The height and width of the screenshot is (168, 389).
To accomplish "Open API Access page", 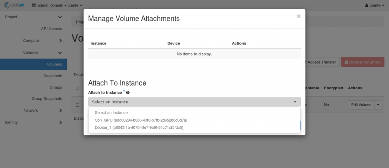I will pyautogui.click(x=51, y=29).
